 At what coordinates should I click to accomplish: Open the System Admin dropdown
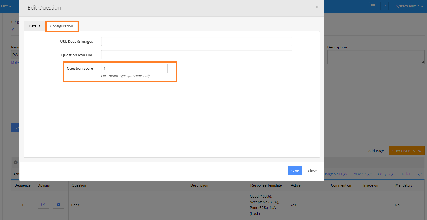click(x=409, y=6)
